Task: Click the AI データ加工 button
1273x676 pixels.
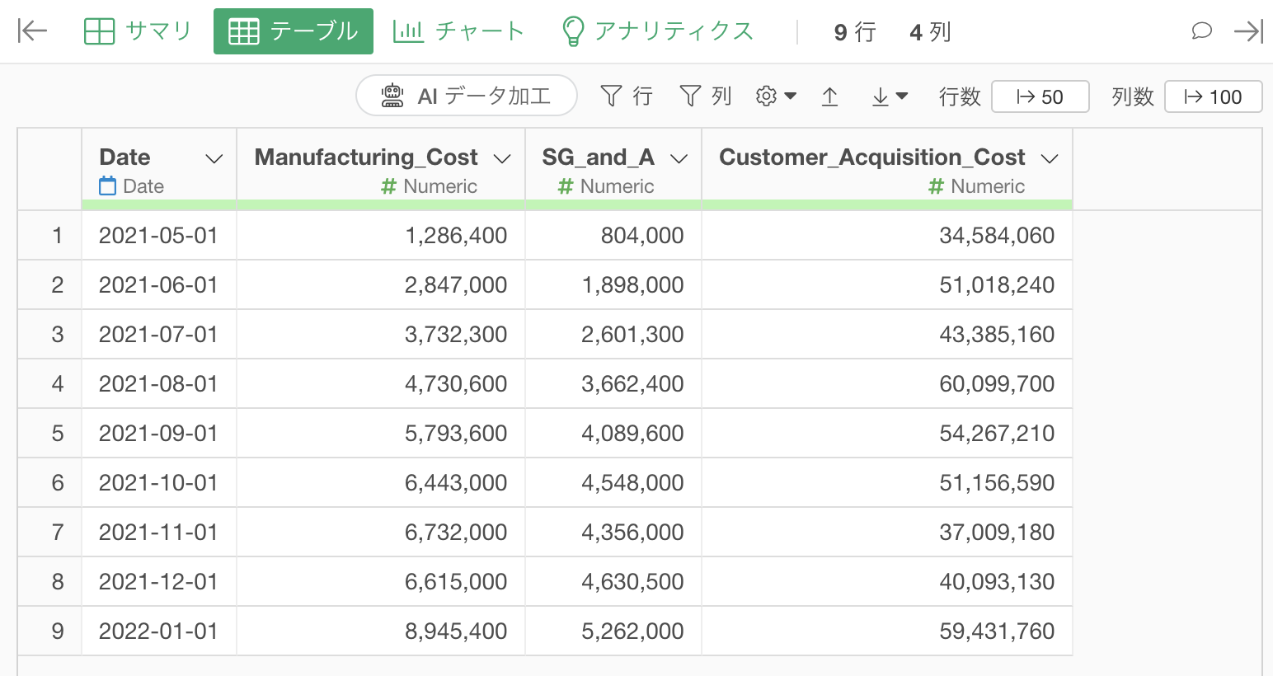Action: pos(467,96)
